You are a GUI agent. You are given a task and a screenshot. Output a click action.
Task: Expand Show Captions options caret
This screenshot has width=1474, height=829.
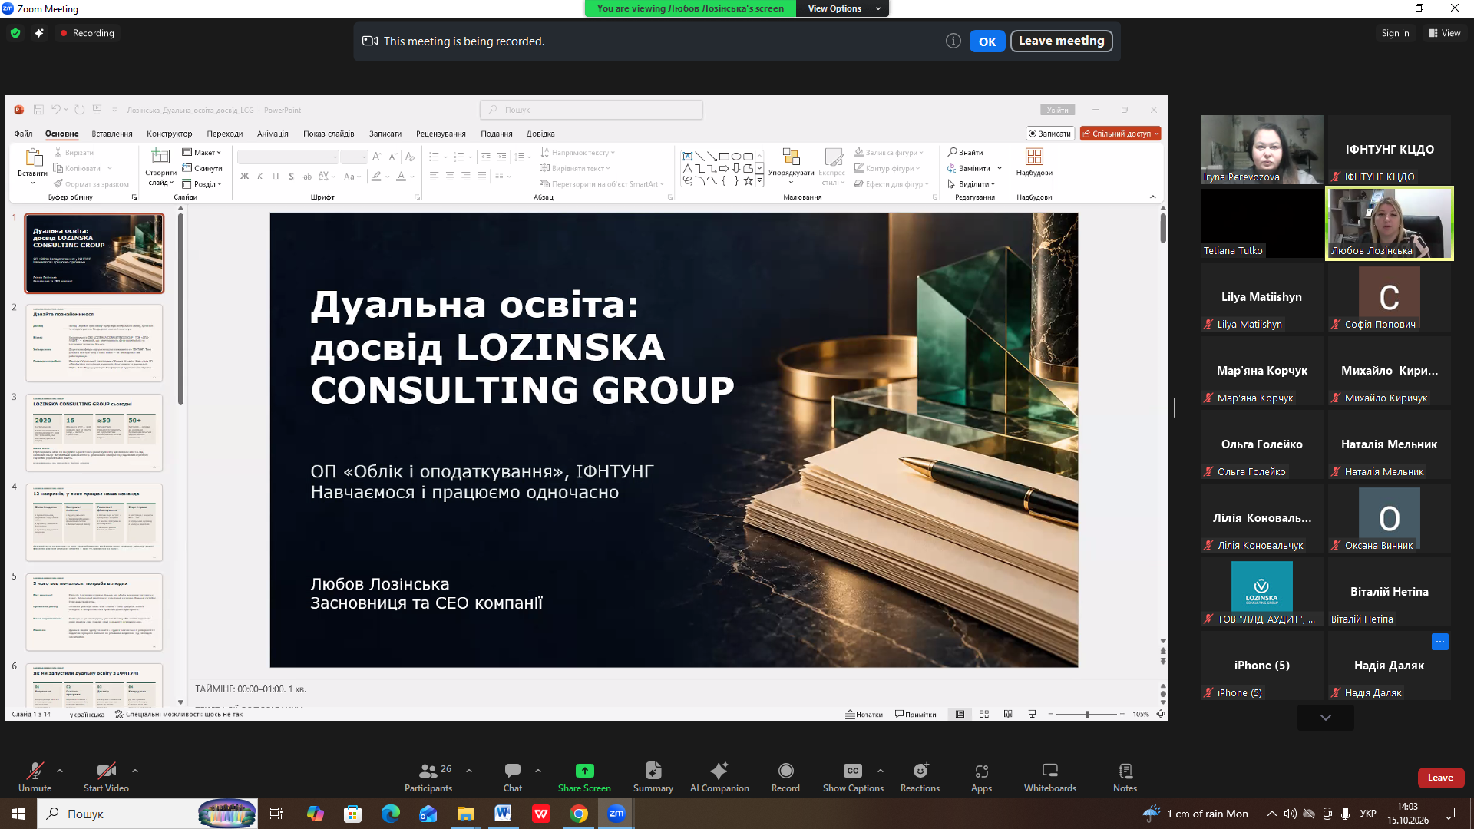[881, 770]
